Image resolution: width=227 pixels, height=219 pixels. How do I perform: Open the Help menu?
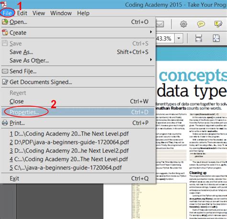click(83, 13)
